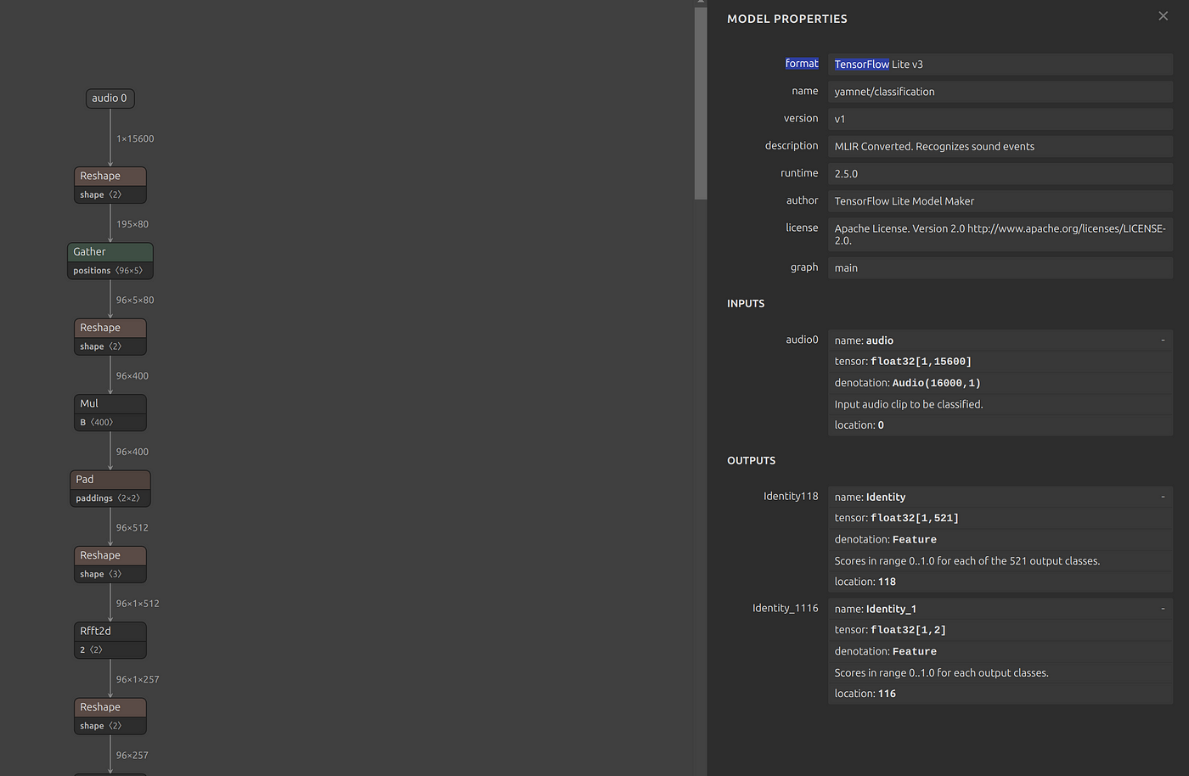Viewport: 1189px width, 776px height.
Task: Click the first Reshape node under audio
Action: point(110,176)
